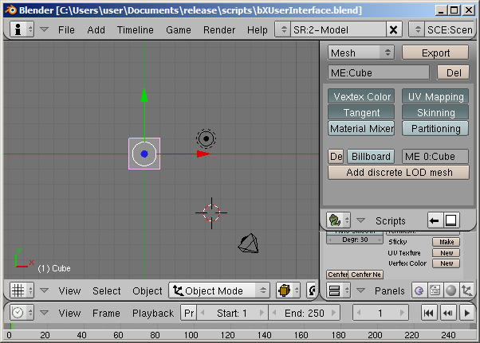Click the Export button
The height and width of the screenshot is (343, 480).
[435, 53]
